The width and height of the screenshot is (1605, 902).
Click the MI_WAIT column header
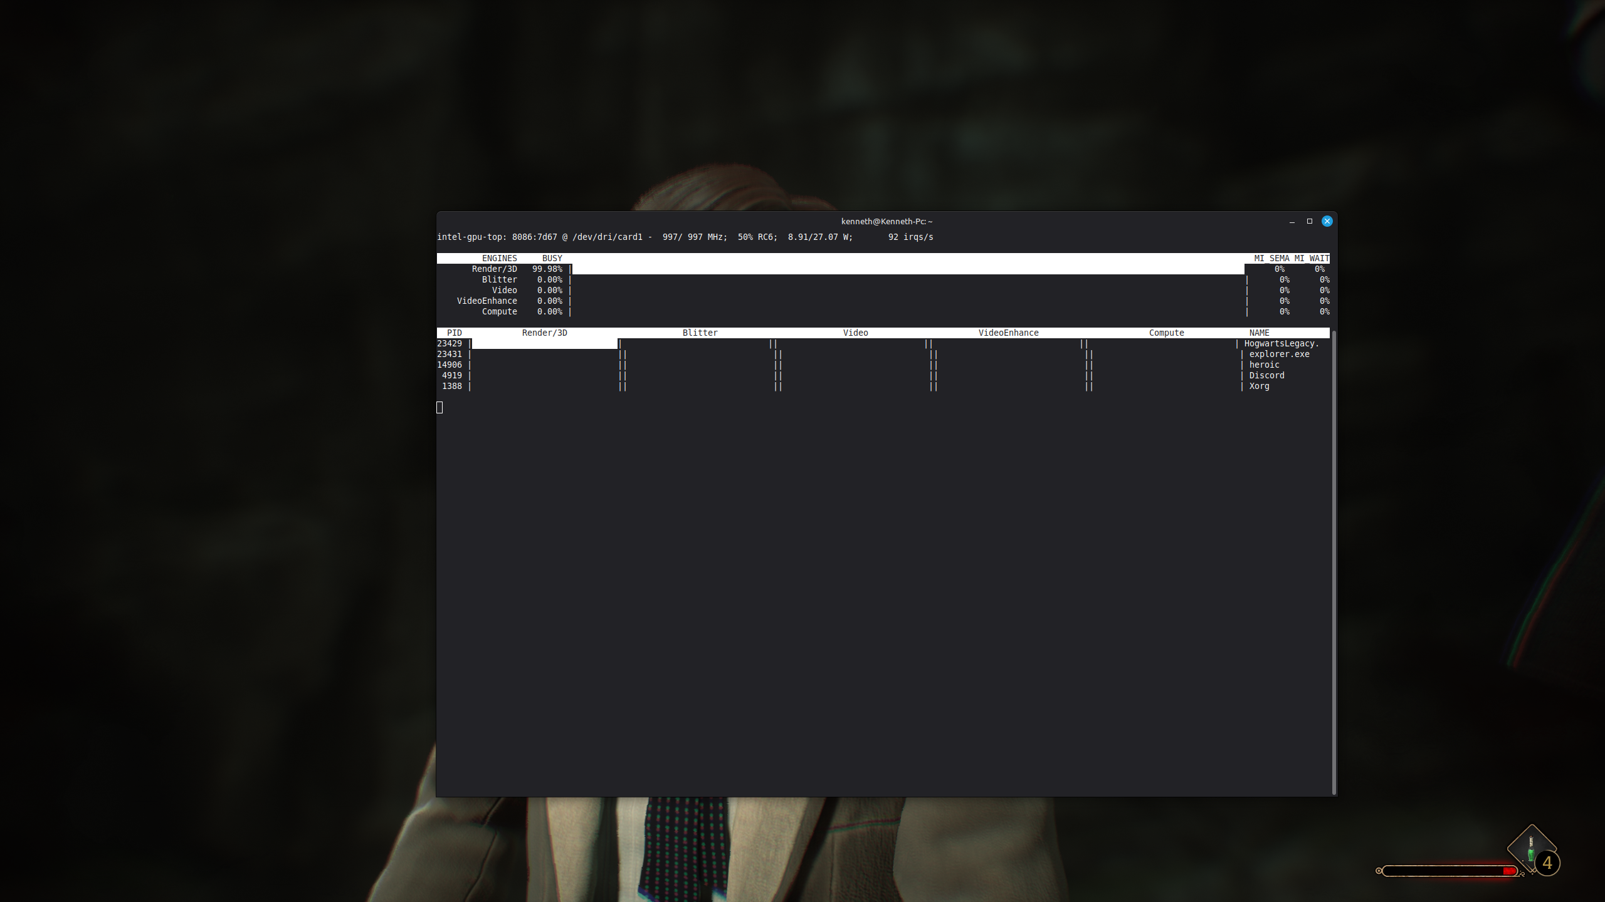1312,258
